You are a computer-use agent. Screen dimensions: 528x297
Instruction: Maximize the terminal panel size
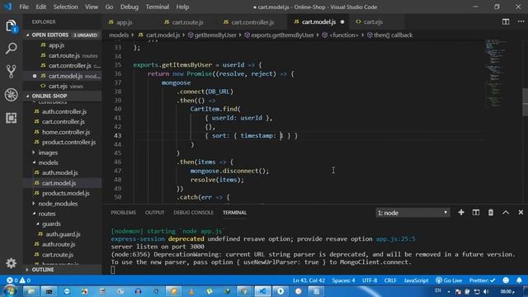(x=506, y=213)
